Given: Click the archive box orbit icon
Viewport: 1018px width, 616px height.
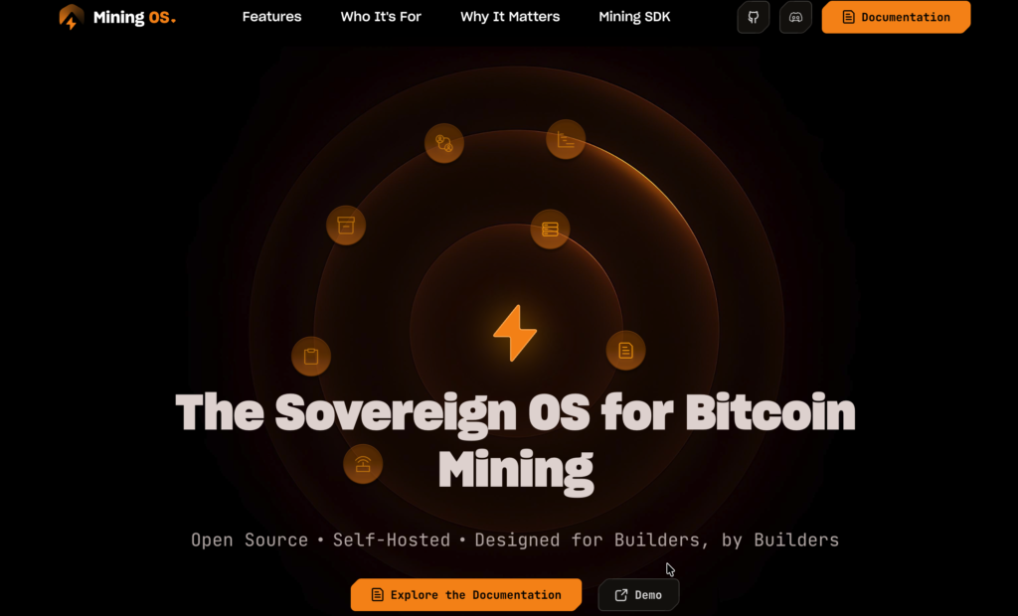Looking at the screenshot, I should click(x=346, y=226).
